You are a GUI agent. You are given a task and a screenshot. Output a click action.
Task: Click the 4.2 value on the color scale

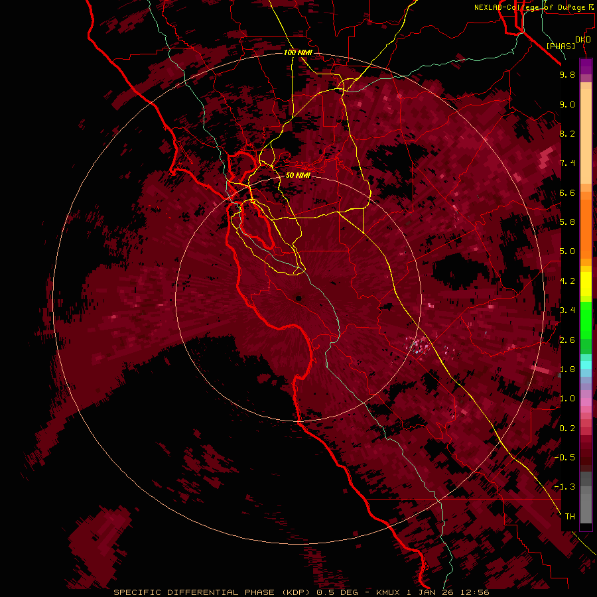click(x=567, y=281)
